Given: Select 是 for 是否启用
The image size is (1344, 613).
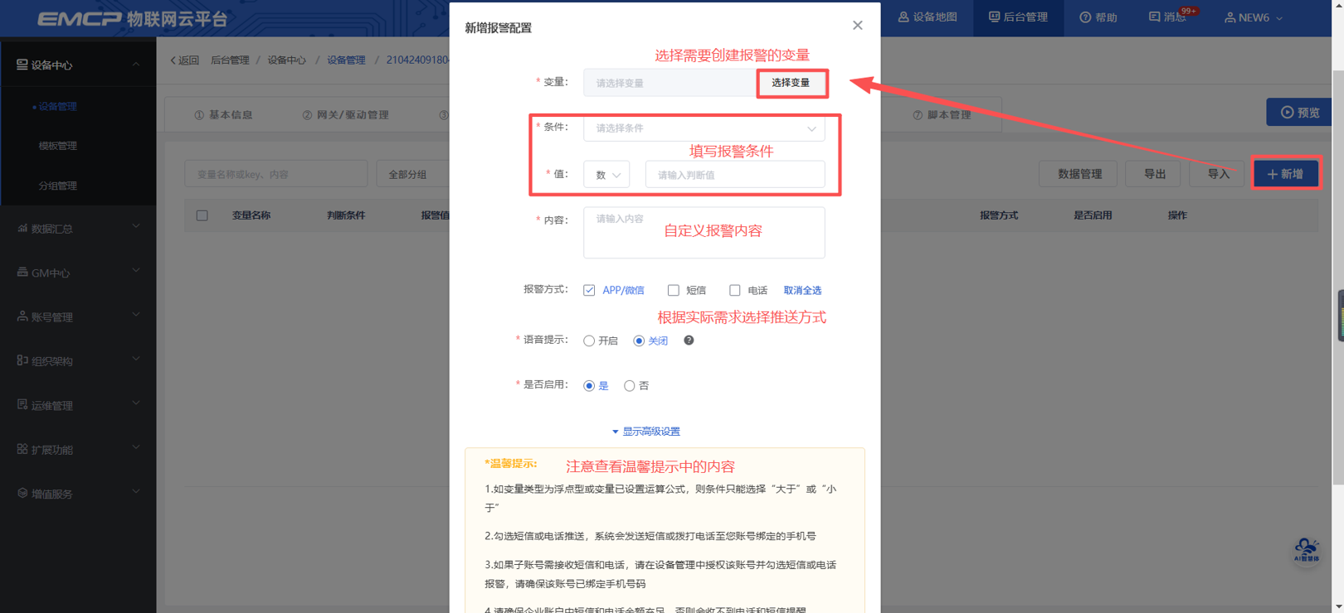Looking at the screenshot, I should (589, 385).
